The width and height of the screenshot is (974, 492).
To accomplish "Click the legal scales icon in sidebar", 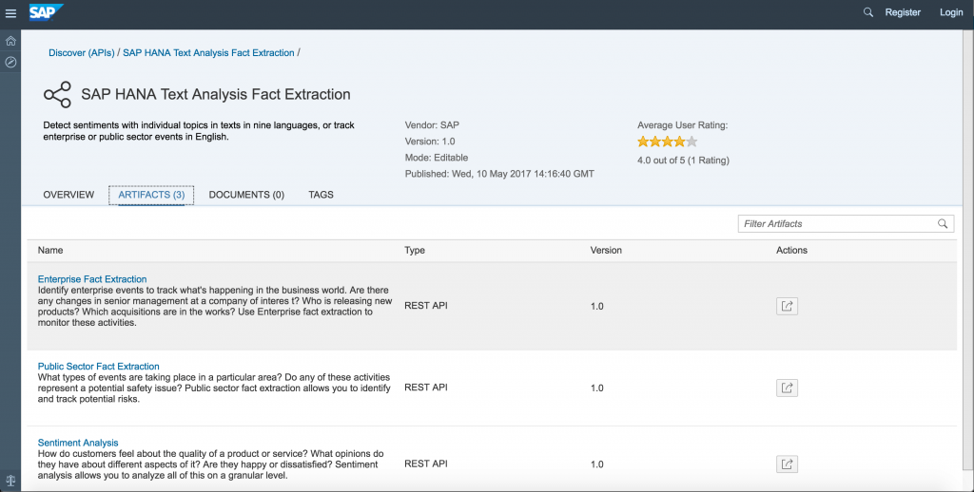I will pyautogui.click(x=10, y=481).
